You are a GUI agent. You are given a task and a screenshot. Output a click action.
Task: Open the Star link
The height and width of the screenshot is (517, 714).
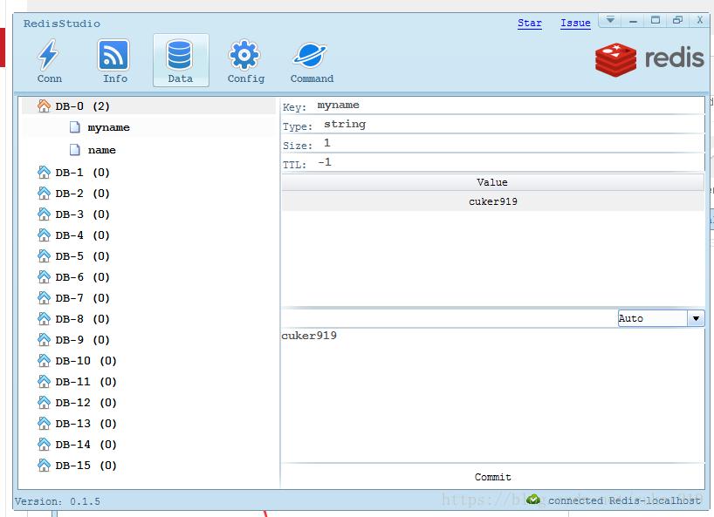530,23
